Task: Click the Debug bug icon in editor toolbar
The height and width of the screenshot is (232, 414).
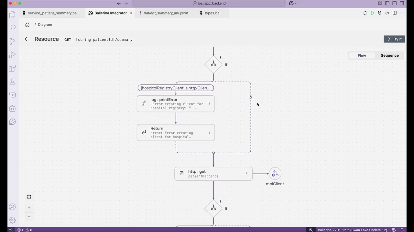Action: [x=380, y=13]
